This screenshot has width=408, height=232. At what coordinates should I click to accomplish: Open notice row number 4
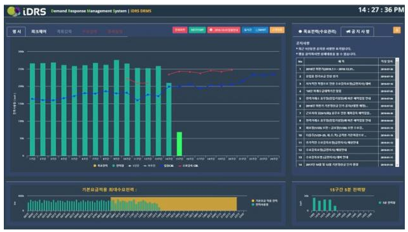pyautogui.click(x=346, y=91)
